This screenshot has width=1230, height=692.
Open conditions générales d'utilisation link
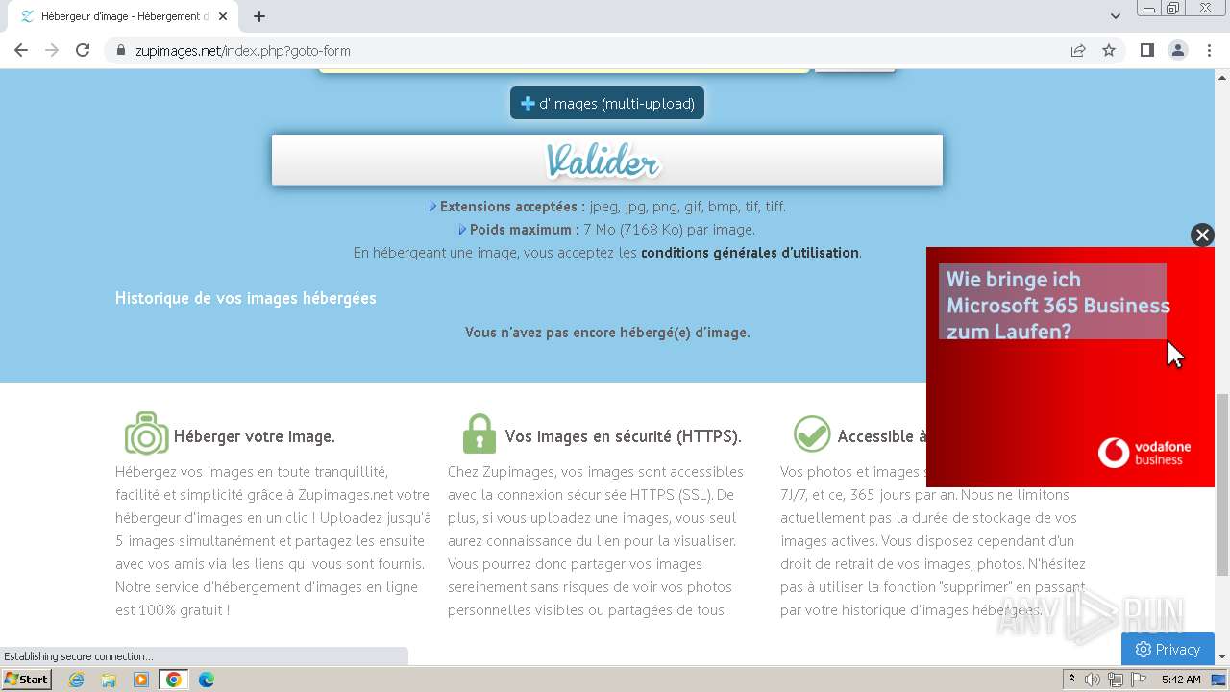pos(750,253)
